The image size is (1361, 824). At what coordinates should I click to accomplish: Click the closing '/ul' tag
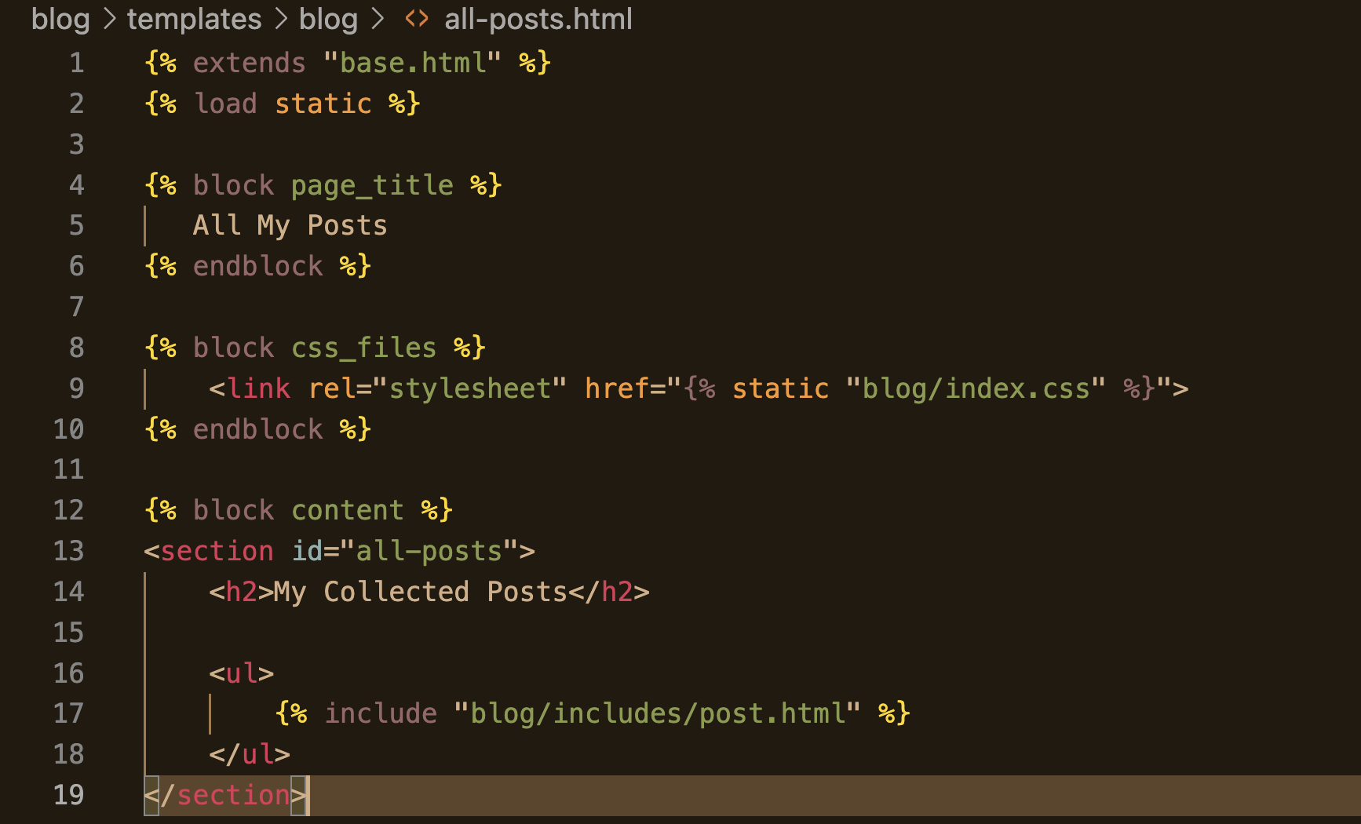[250, 754]
